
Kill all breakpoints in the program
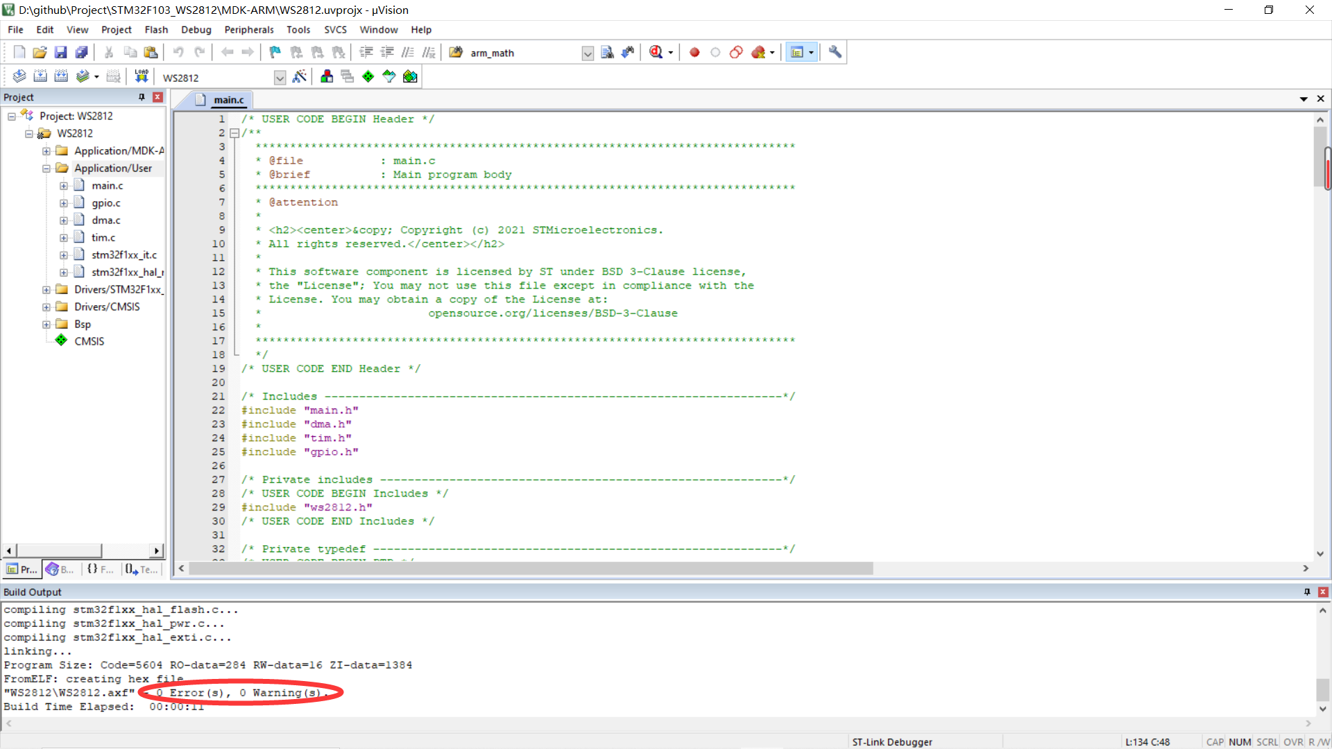757,52
